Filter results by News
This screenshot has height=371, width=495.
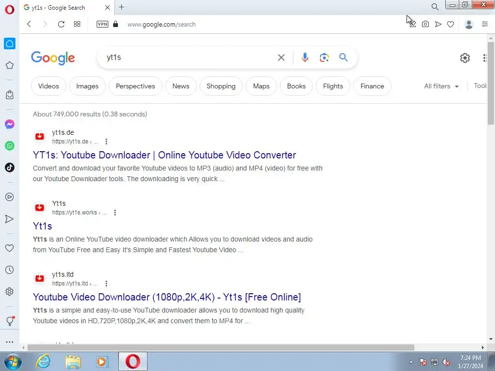(x=181, y=86)
